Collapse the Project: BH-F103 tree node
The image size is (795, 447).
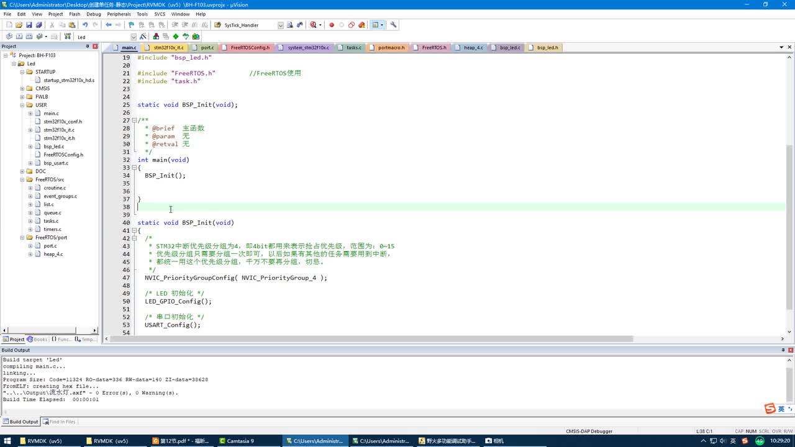point(6,55)
